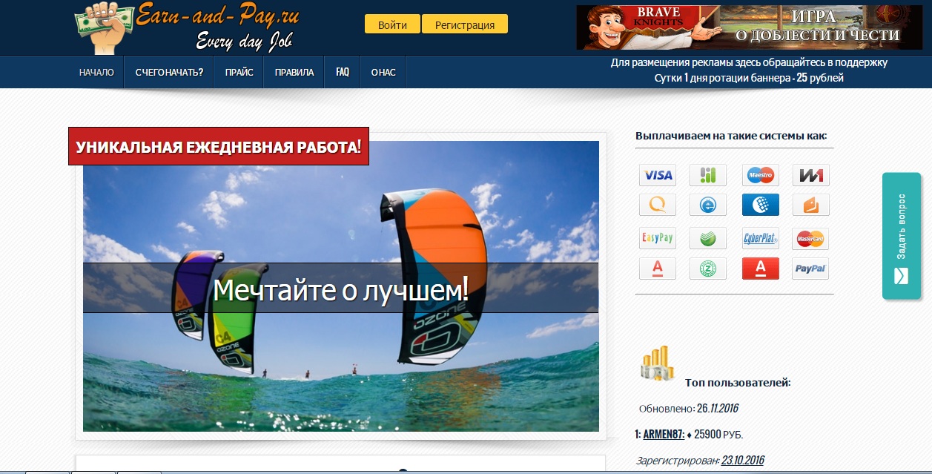Click the white Alfa-Bank icon with red A
This screenshot has height=474, width=932.
coord(658,269)
